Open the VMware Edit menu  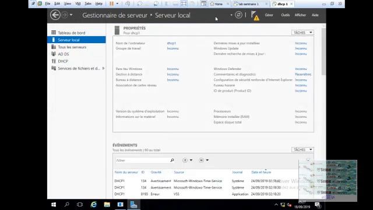tap(57, 3)
